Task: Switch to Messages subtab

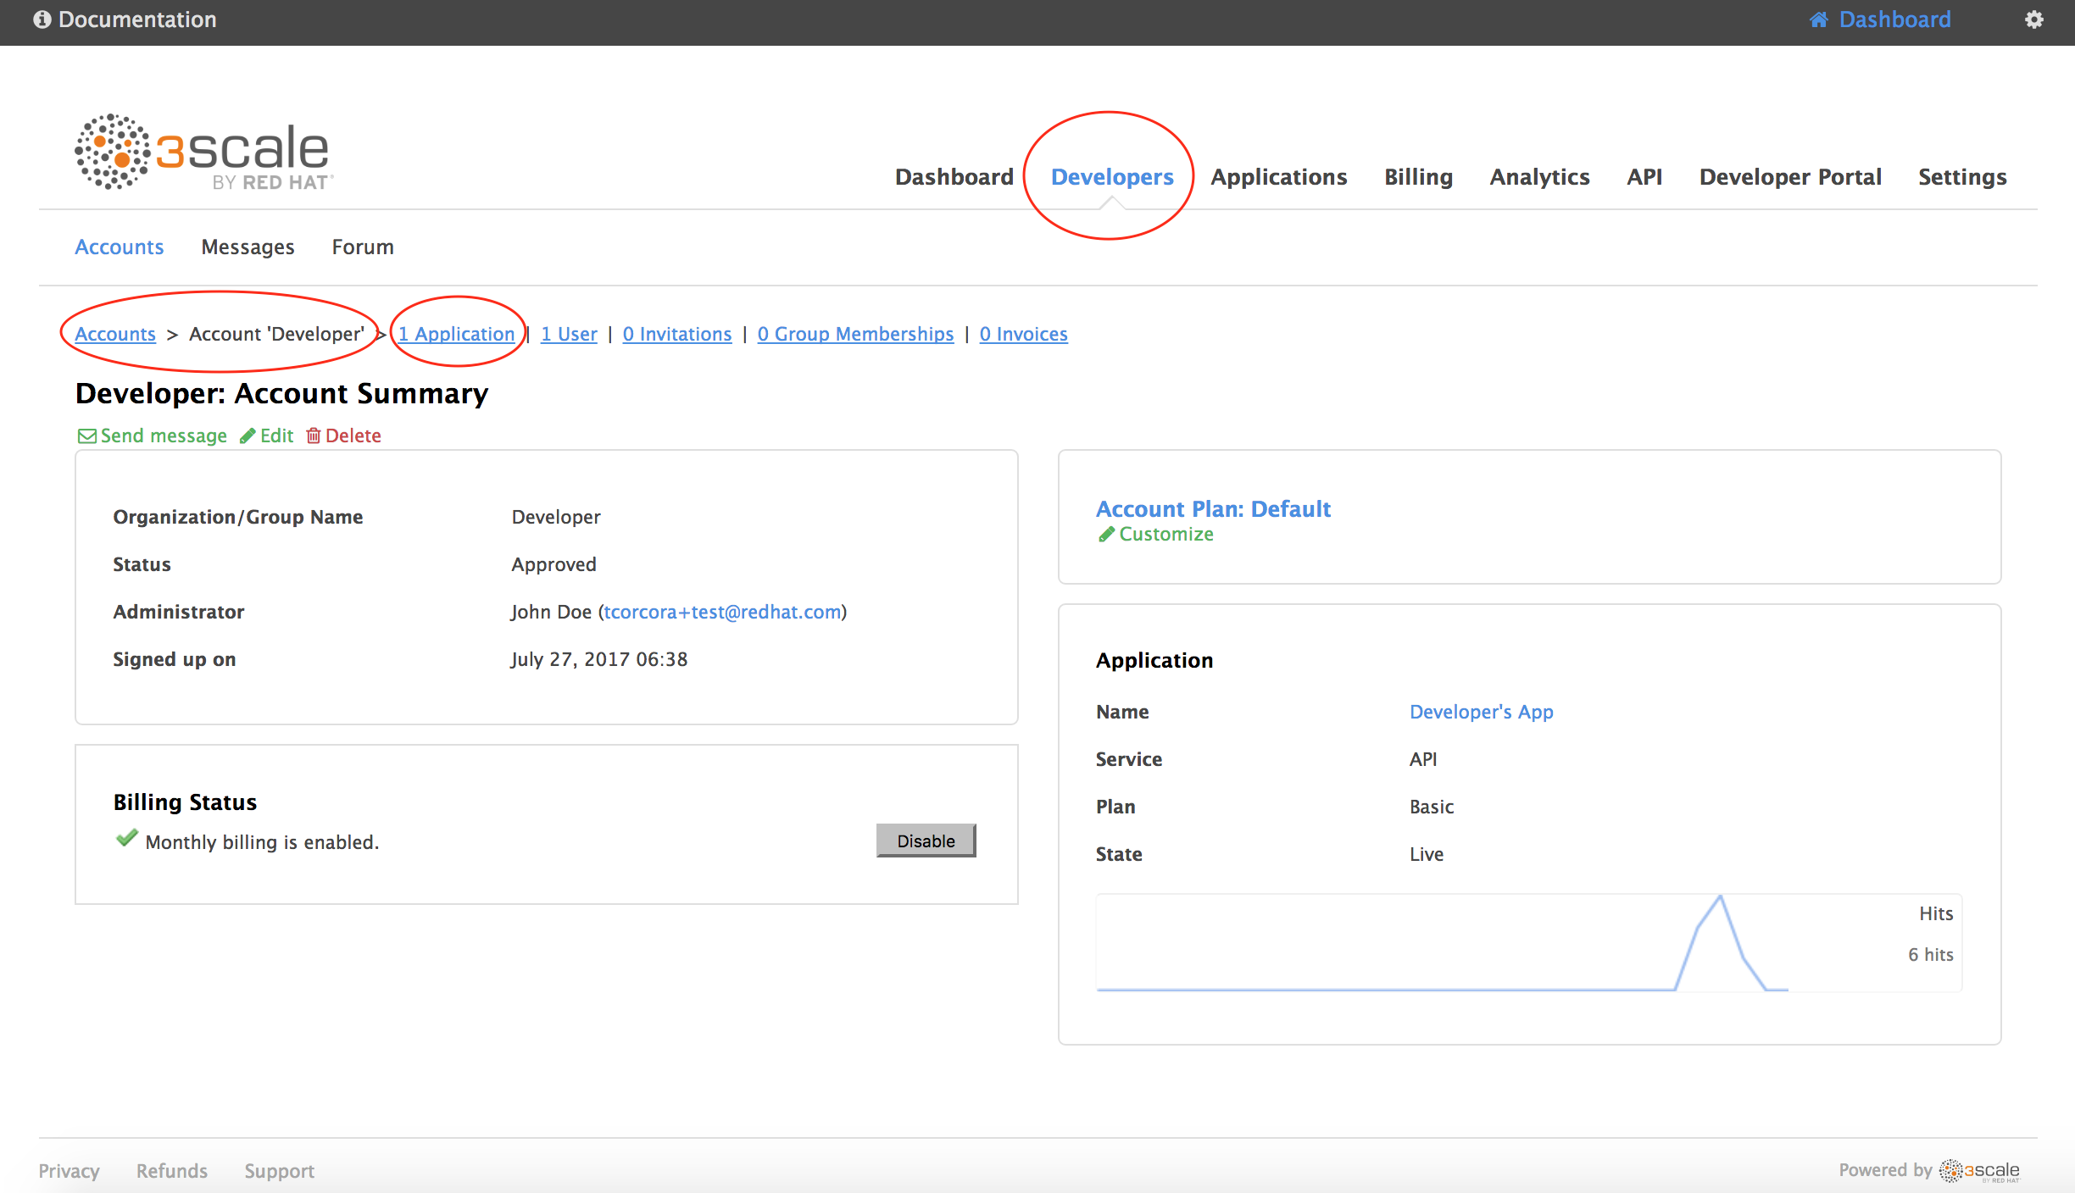Action: point(248,247)
